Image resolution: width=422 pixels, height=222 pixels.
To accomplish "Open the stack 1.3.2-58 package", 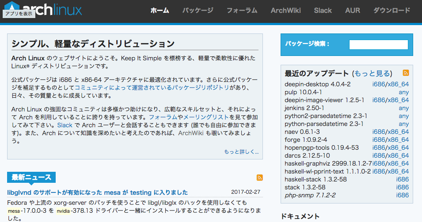I will coord(305,187).
